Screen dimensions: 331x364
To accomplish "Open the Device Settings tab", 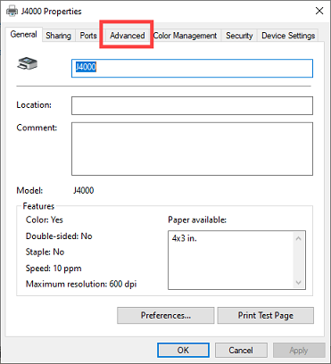I will 288,36.
